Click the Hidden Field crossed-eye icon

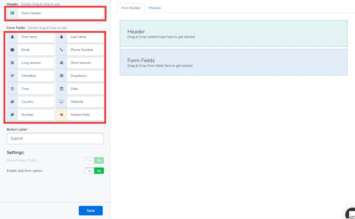pyautogui.click(x=61, y=115)
